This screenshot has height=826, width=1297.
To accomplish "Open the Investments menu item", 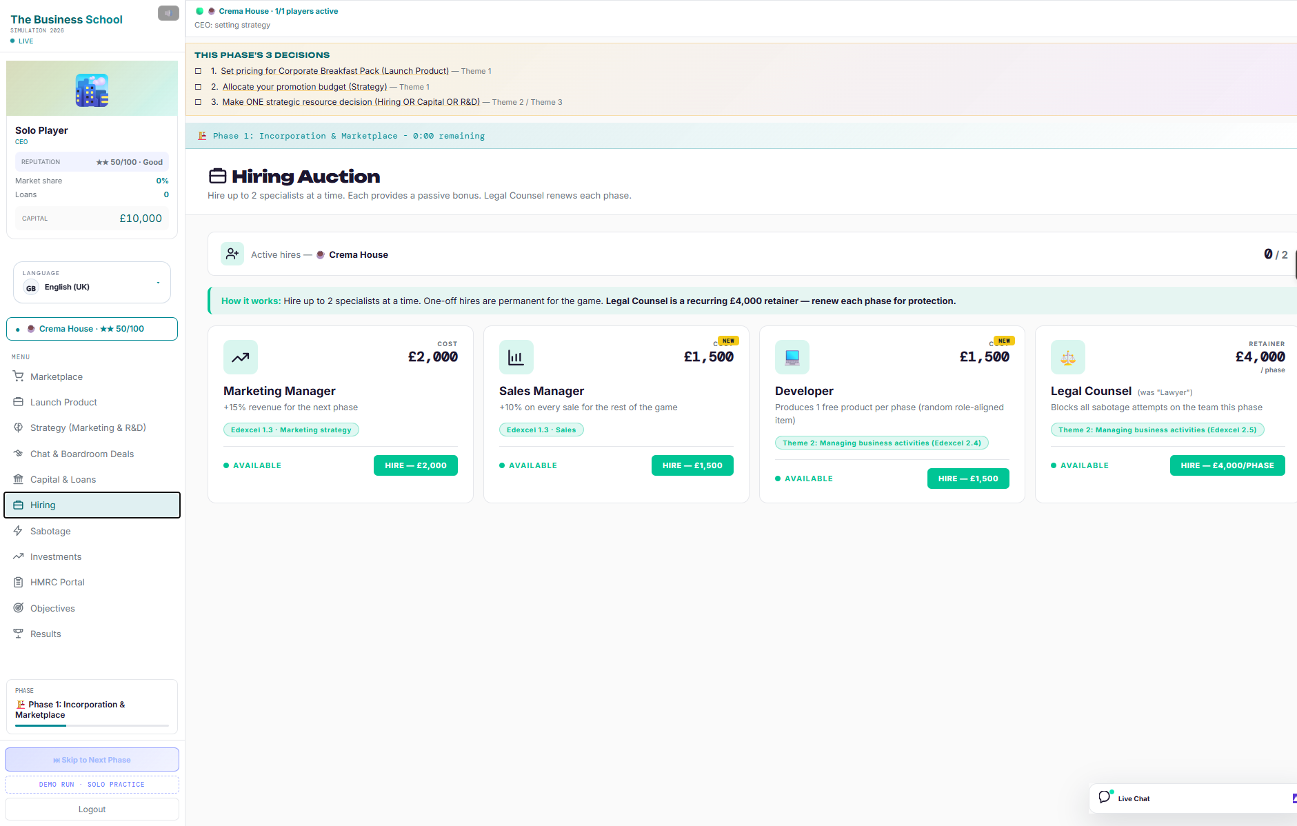I will [92, 556].
